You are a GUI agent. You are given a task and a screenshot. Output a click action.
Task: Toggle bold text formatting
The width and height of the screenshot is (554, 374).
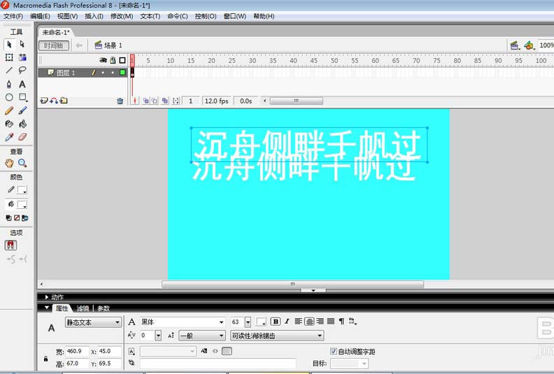(276, 322)
